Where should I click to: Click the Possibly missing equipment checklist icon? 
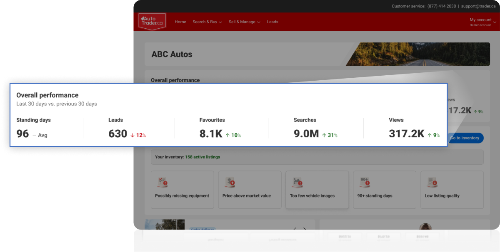click(x=162, y=182)
